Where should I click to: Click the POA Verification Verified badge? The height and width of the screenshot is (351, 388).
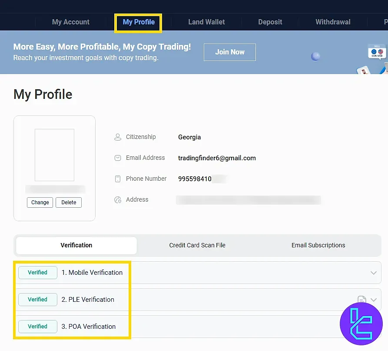37,327
